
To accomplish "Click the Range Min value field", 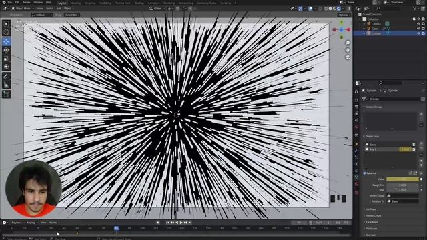I will [402, 185].
